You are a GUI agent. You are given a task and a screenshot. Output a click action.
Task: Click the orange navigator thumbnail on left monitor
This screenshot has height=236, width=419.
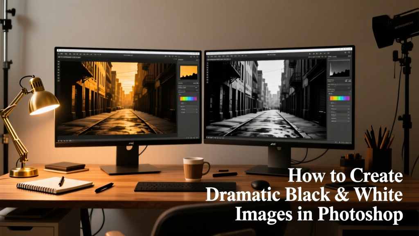[189, 73]
